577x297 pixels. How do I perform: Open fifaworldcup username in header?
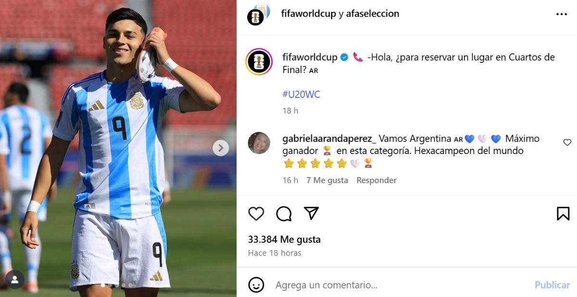(309, 14)
